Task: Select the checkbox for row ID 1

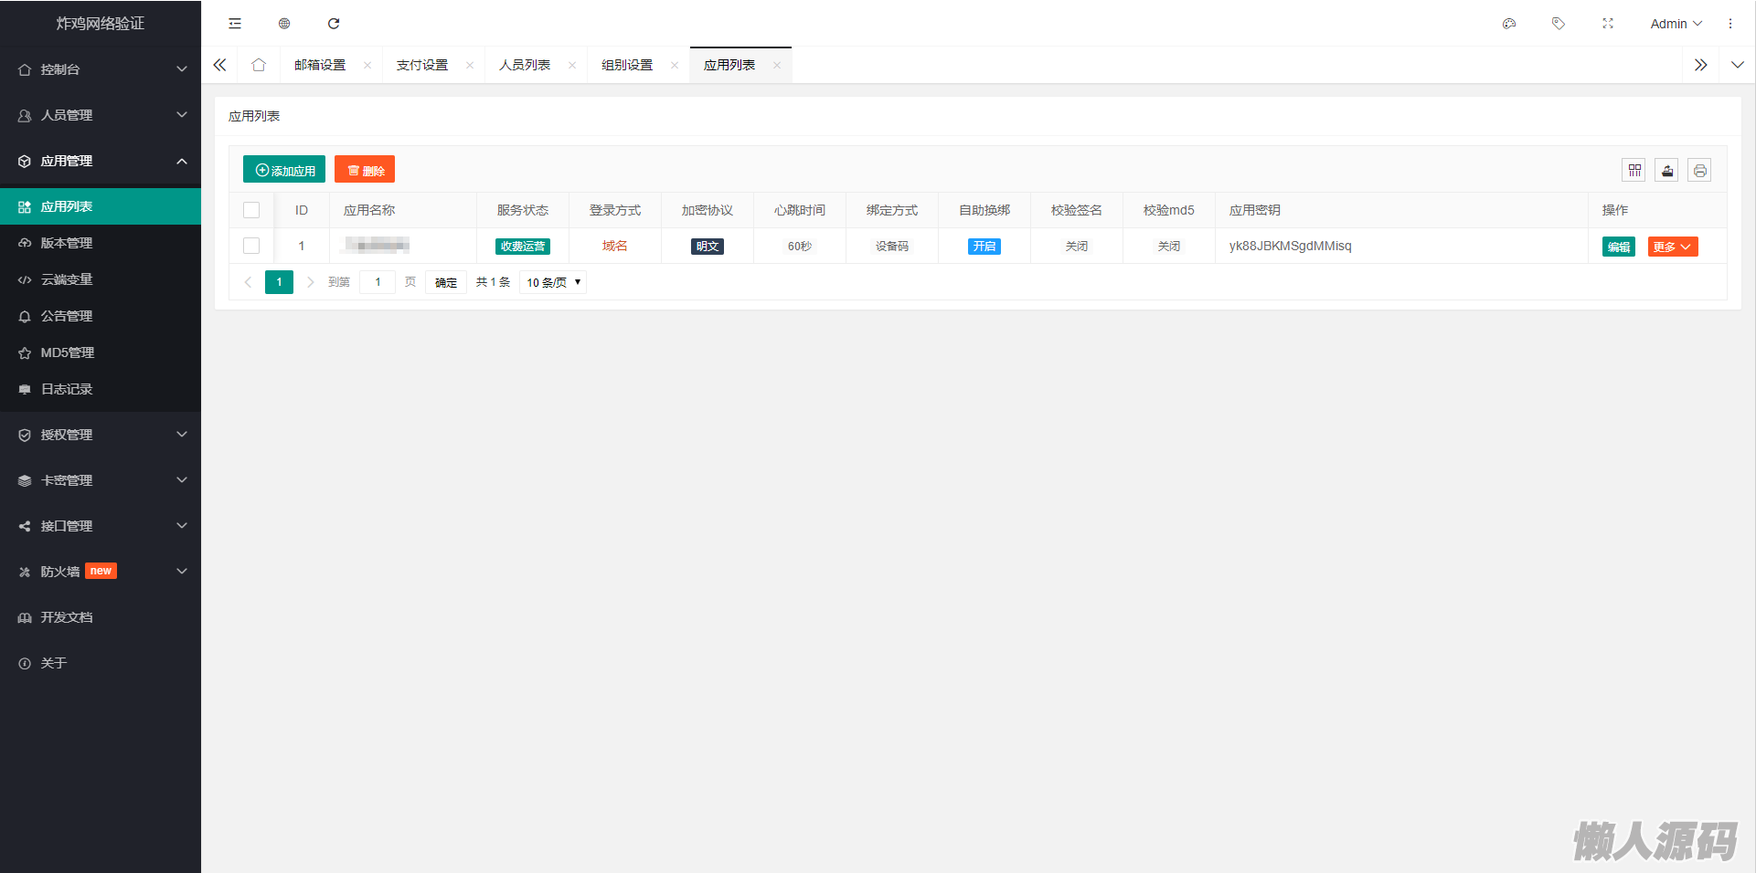Action: point(251,246)
